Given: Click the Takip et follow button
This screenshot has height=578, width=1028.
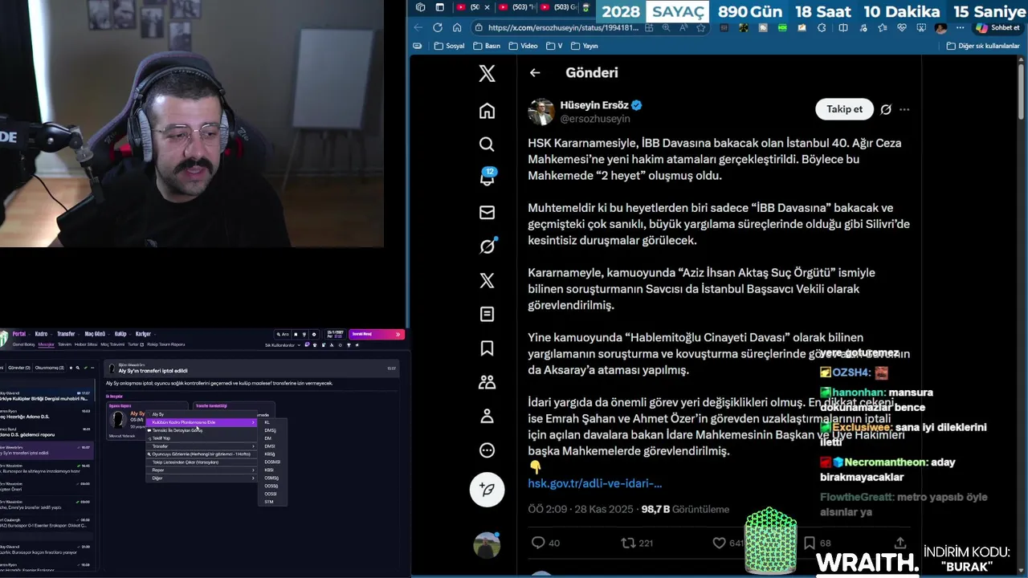Looking at the screenshot, I should tap(844, 109).
